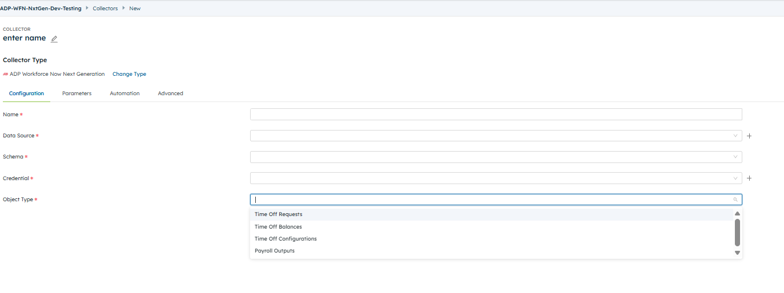
Task: Expand the Credential dropdown
Action: (735, 178)
